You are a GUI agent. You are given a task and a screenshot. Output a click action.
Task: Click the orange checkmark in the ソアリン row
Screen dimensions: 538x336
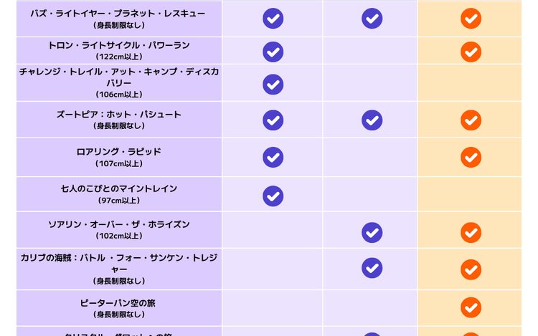(x=471, y=232)
